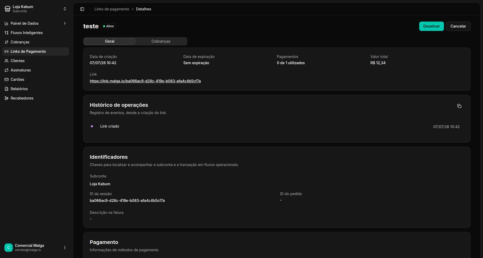
Task: Click the Descrição na fatura label
Action: [x=107, y=213]
